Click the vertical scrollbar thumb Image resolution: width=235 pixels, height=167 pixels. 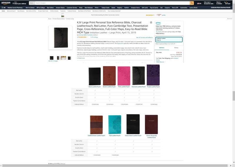tap(234, 96)
